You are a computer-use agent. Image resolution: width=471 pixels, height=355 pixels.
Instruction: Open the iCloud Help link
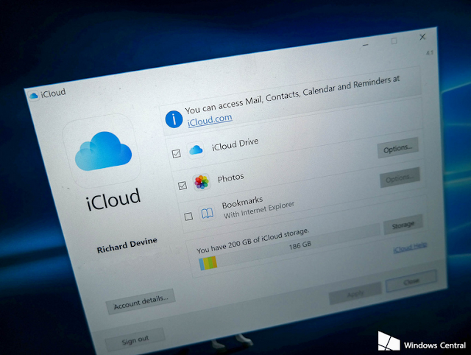coord(410,247)
